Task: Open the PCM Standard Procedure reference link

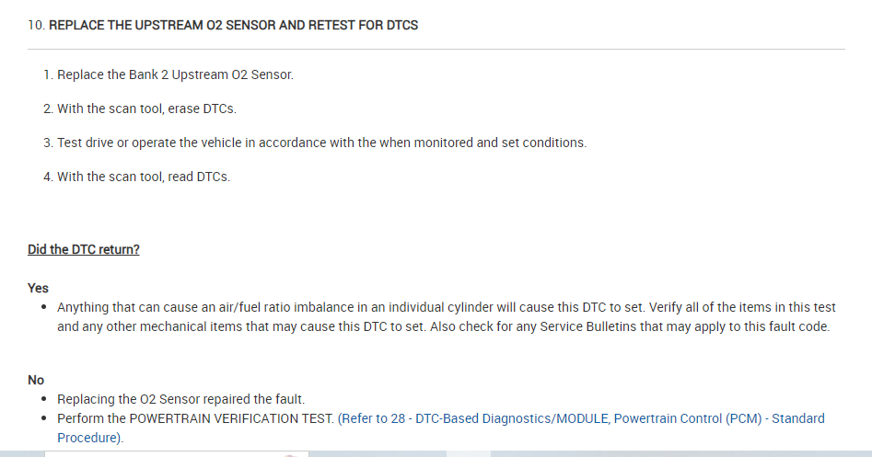Action: click(x=582, y=418)
